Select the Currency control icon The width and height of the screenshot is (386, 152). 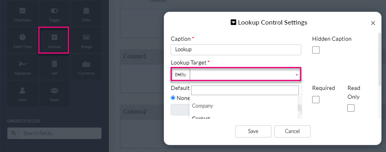[x=86, y=64]
